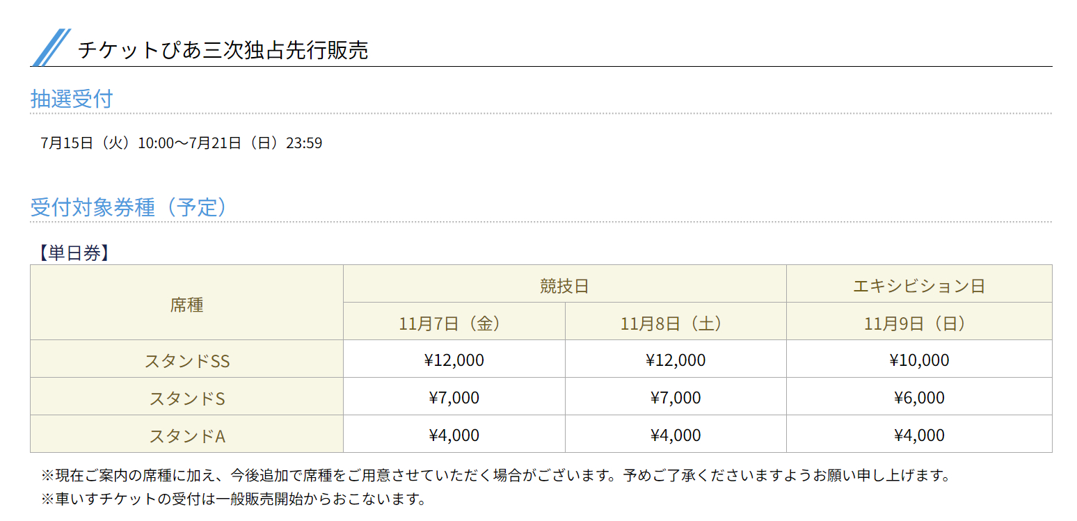Click the lottery period text 7月15日 to 7月21日
Image resolution: width=1077 pixels, height=521 pixels.
pyautogui.click(x=182, y=143)
